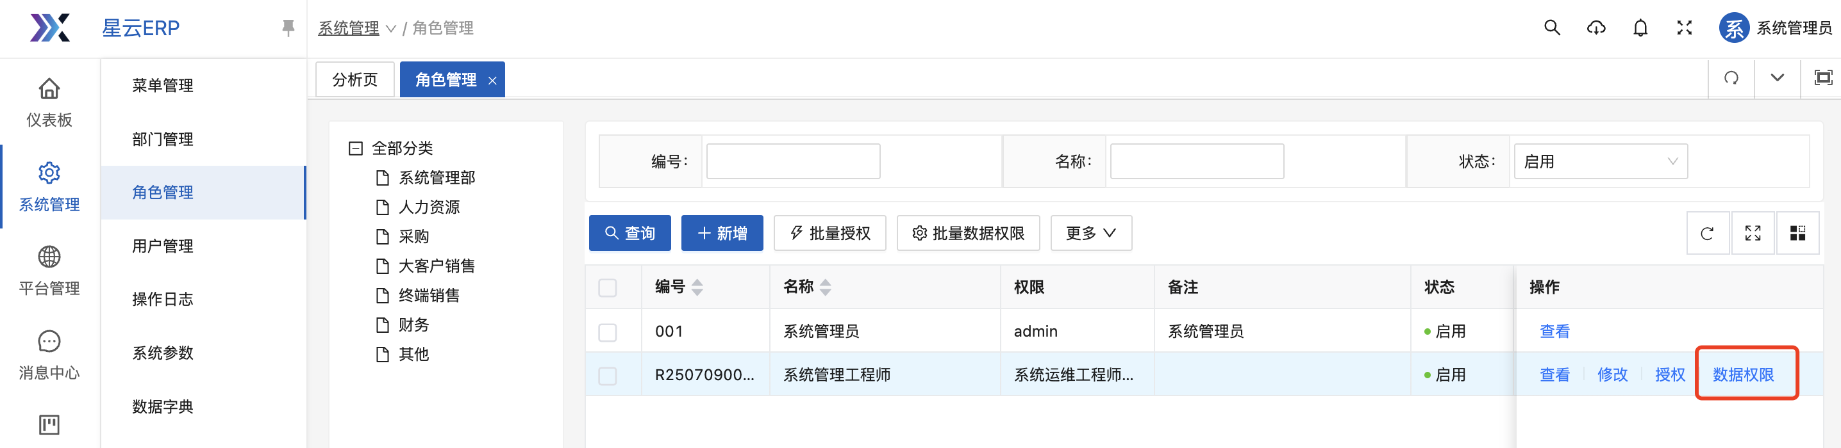Click the search magnifier icon in header
The image size is (1841, 448).
coord(1551,28)
